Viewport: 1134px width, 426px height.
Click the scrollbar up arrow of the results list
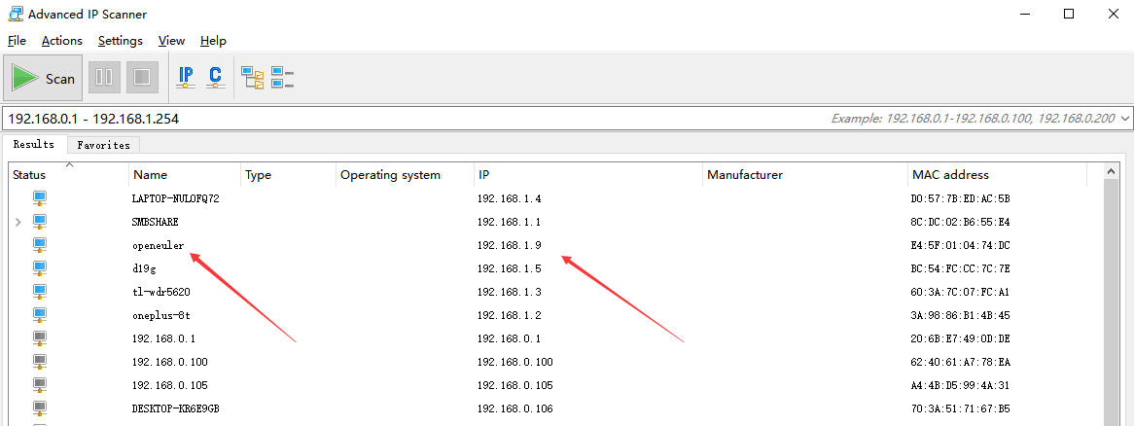click(x=1113, y=171)
